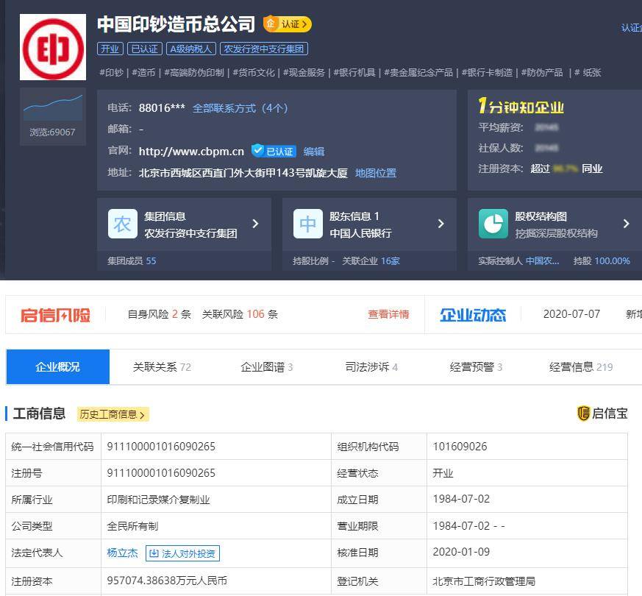Click the 农 group information icon

pyautogui.click(x=122, y=224)
